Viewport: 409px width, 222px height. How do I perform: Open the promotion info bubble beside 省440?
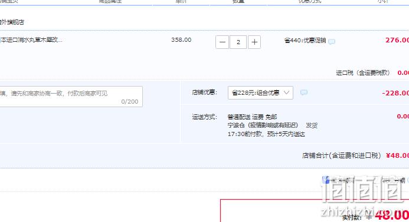332,41
